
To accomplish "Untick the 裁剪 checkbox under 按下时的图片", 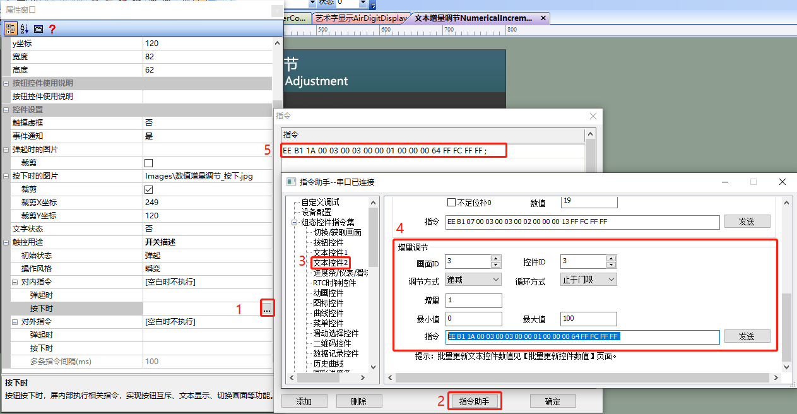I will coord(149,189).
